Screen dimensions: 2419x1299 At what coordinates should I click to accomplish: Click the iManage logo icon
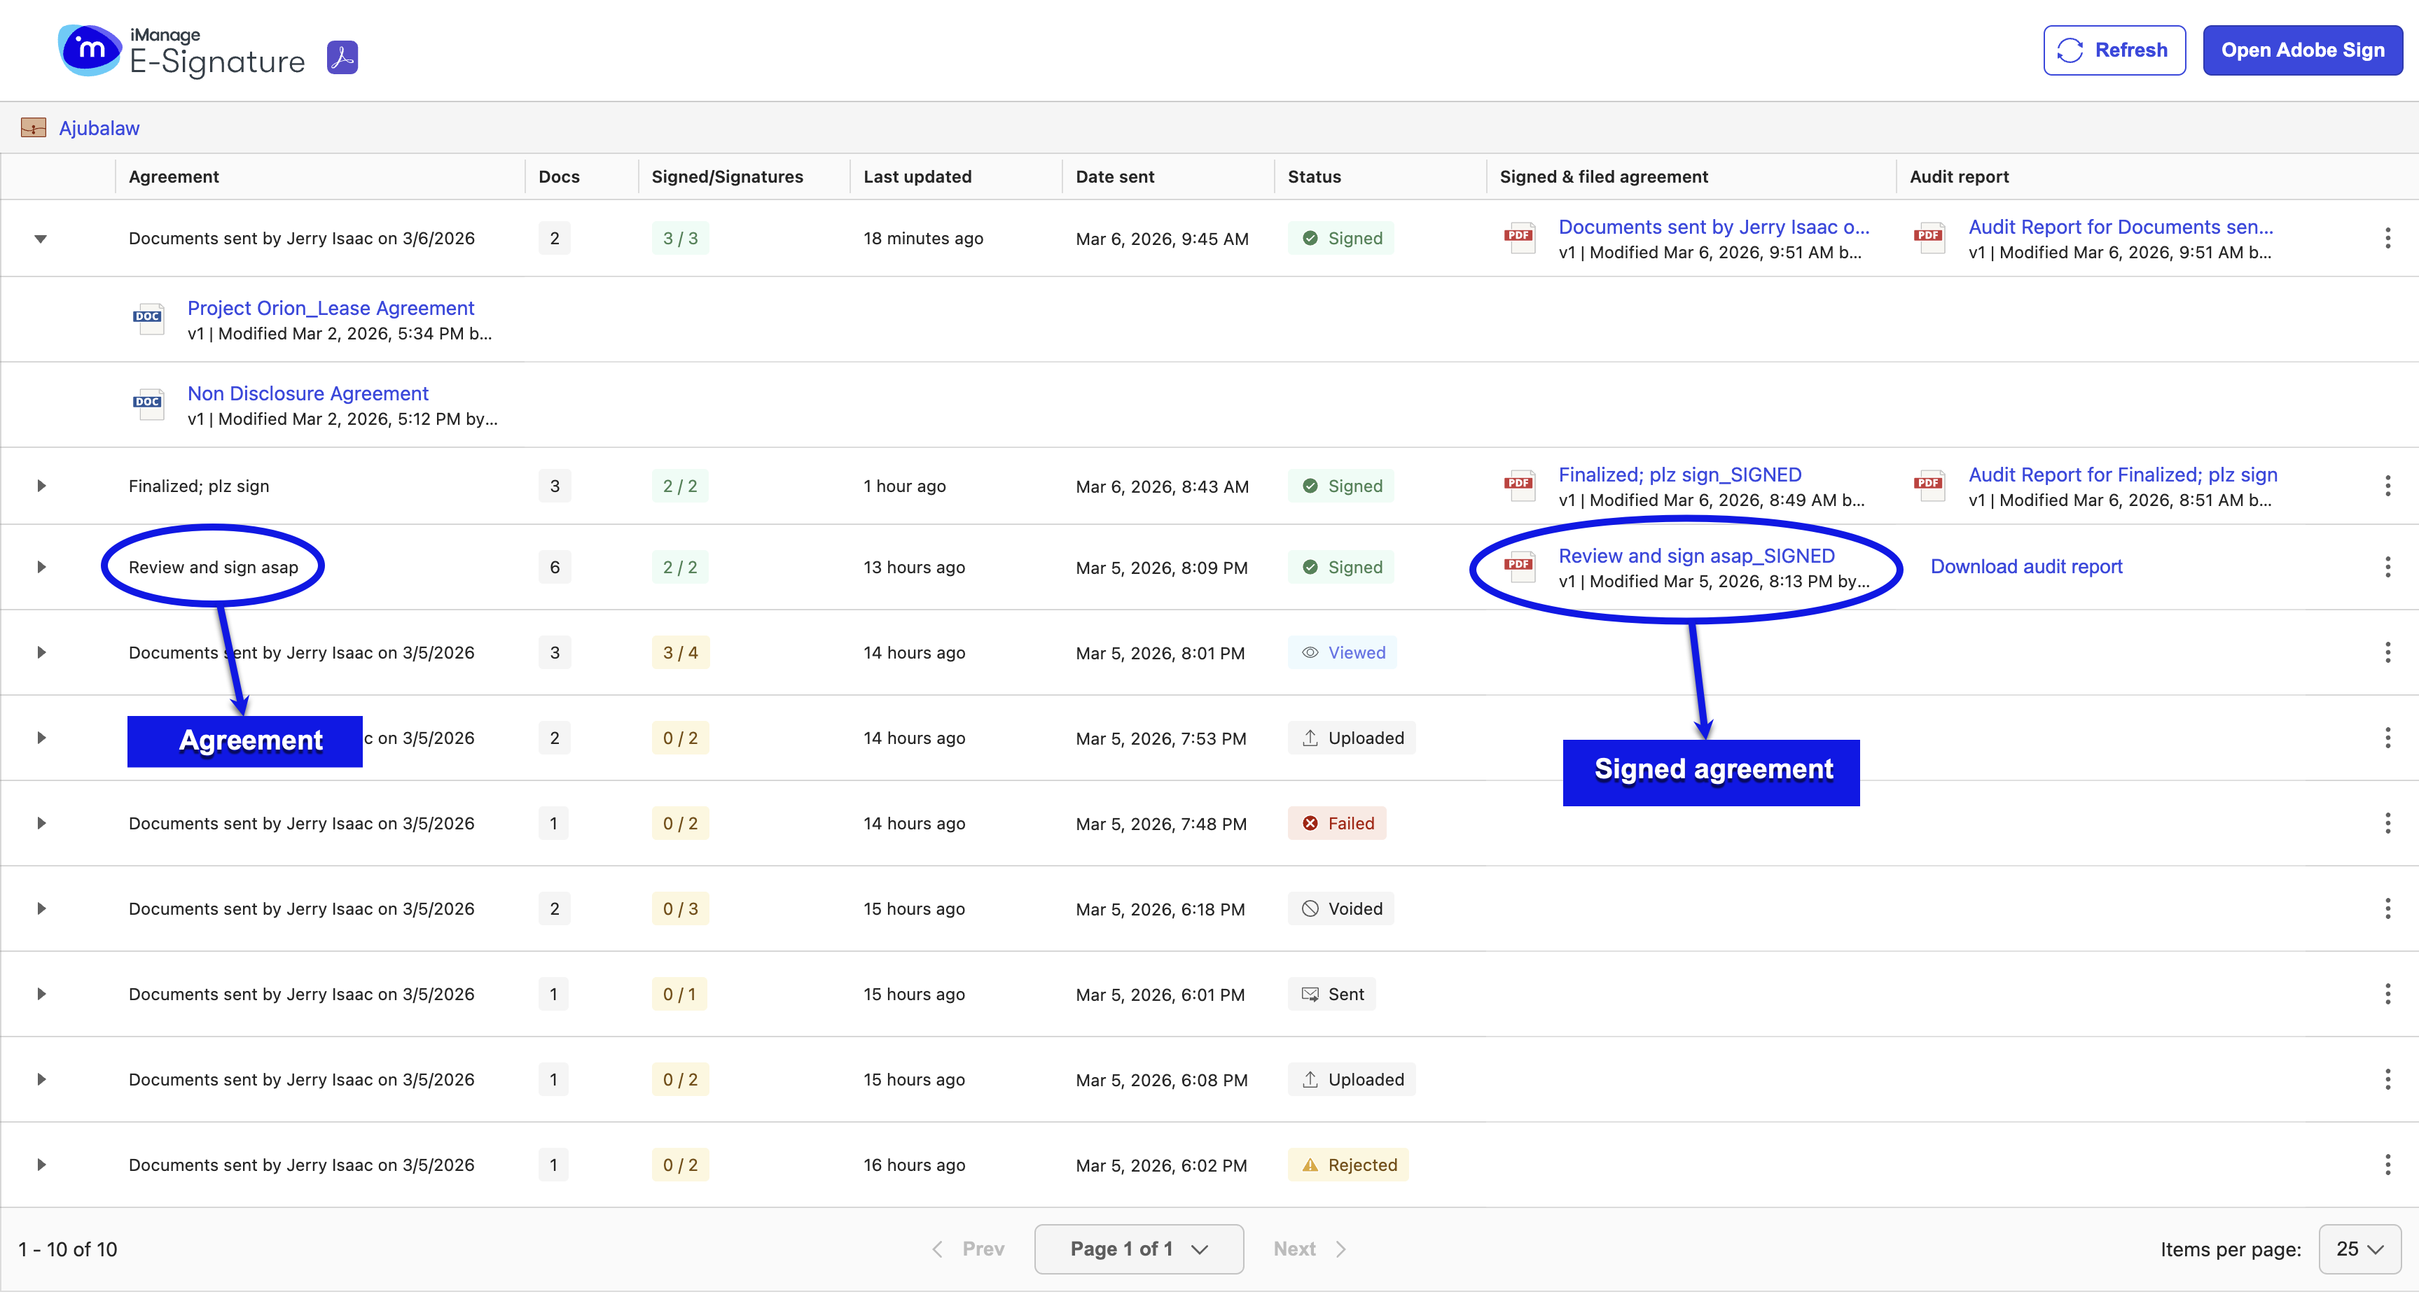click(x=89, y=50)
